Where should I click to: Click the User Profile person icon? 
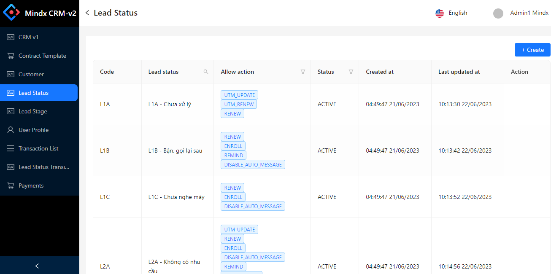tap(11, 130)
